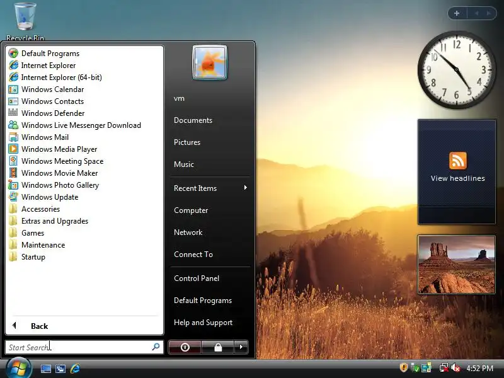Launch Windows Mail icon
This screenshot has width=504, height=378.
click(x=13, y=137)
